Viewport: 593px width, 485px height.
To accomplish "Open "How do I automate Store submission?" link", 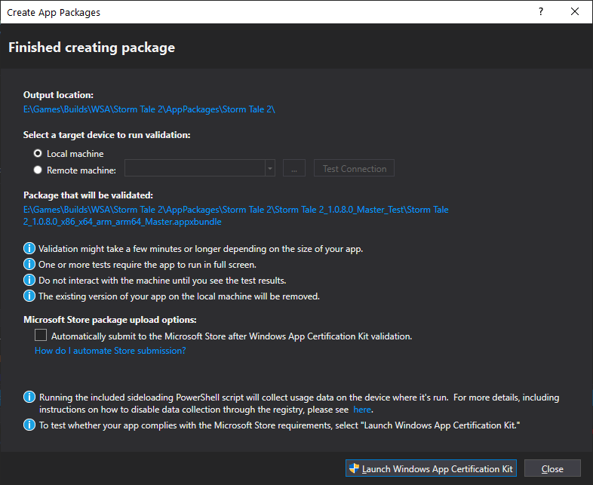I will (110, 351).
